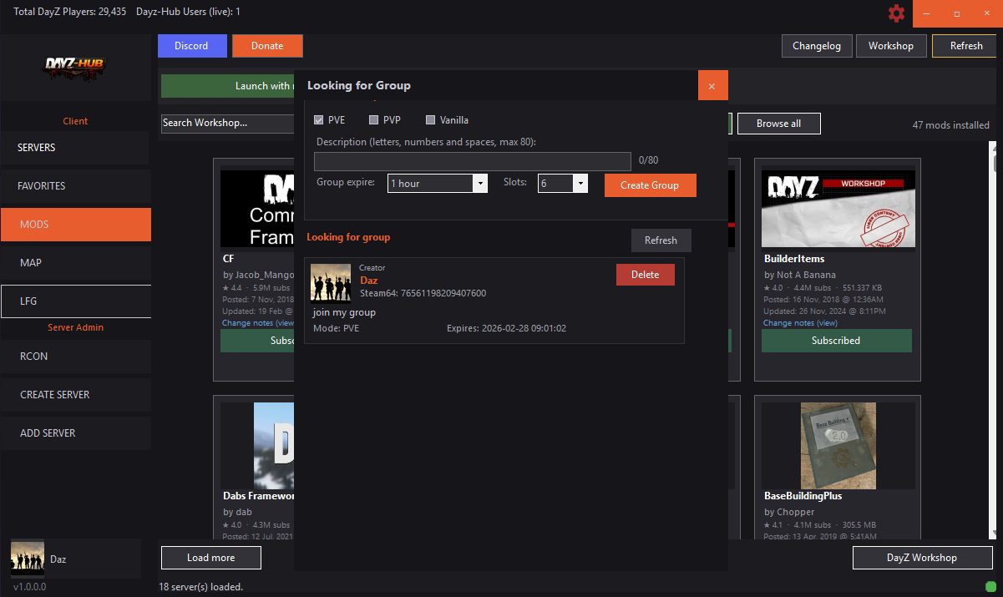Delete the Daz group listing
This screenshot has width=1003, height=597.
(x=645, y=275)
